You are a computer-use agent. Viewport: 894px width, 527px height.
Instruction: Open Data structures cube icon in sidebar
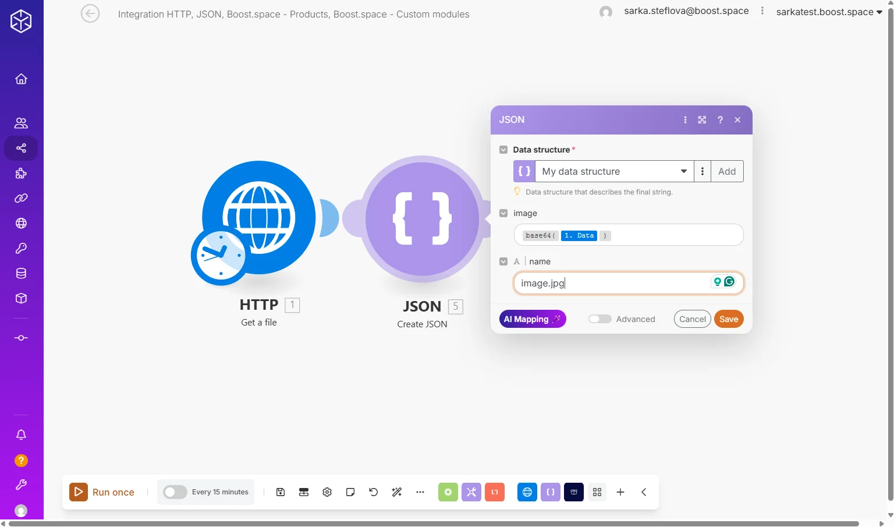coord(21,298)
